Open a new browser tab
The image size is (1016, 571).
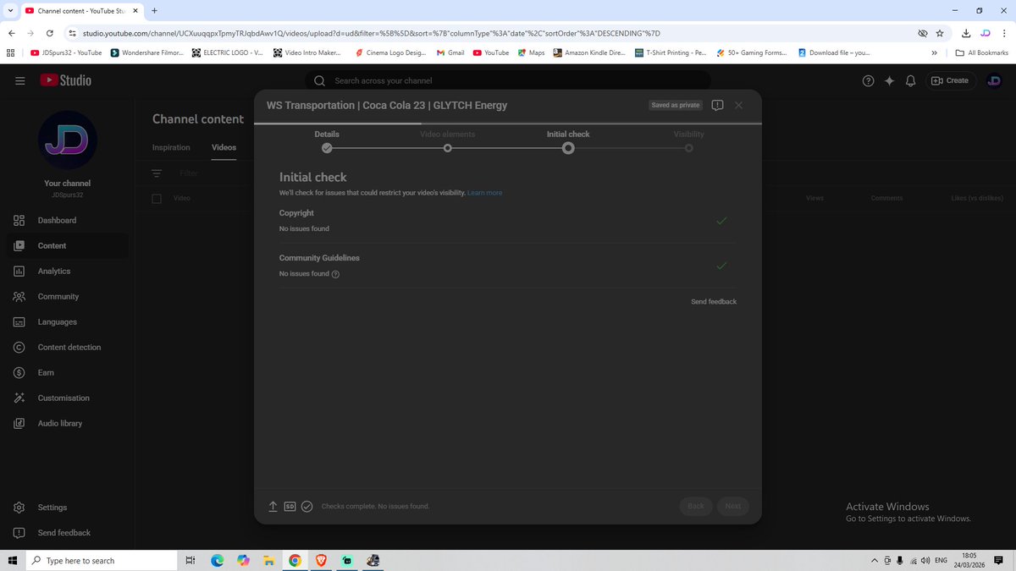(154, 10)
